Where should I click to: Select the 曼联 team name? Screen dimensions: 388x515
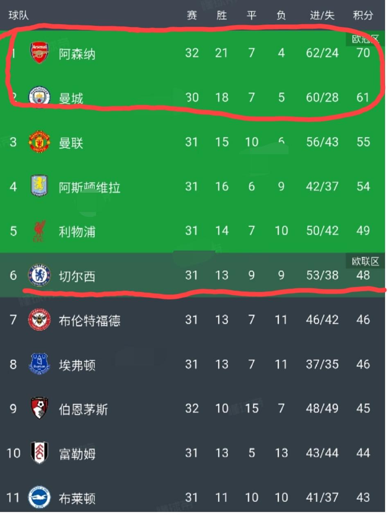72,142
